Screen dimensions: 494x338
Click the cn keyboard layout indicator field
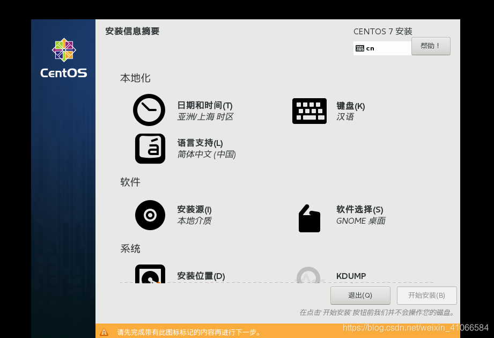click(x=382, y=48)
